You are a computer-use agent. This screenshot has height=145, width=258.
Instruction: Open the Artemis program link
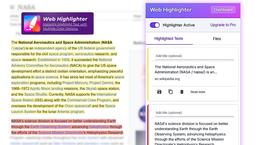click(x=70, y=112)
